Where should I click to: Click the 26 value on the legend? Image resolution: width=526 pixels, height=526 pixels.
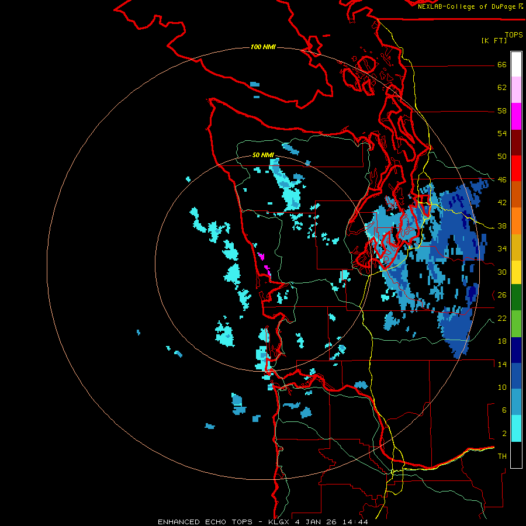pyautogui.click(x=502, y=295)
